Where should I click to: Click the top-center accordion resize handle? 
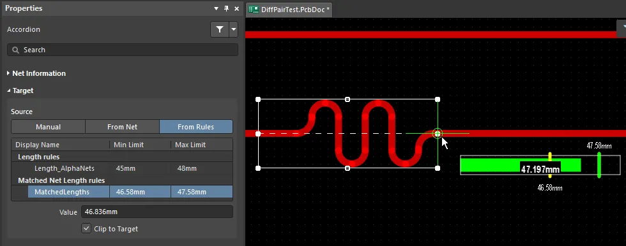tap(347, 99)
